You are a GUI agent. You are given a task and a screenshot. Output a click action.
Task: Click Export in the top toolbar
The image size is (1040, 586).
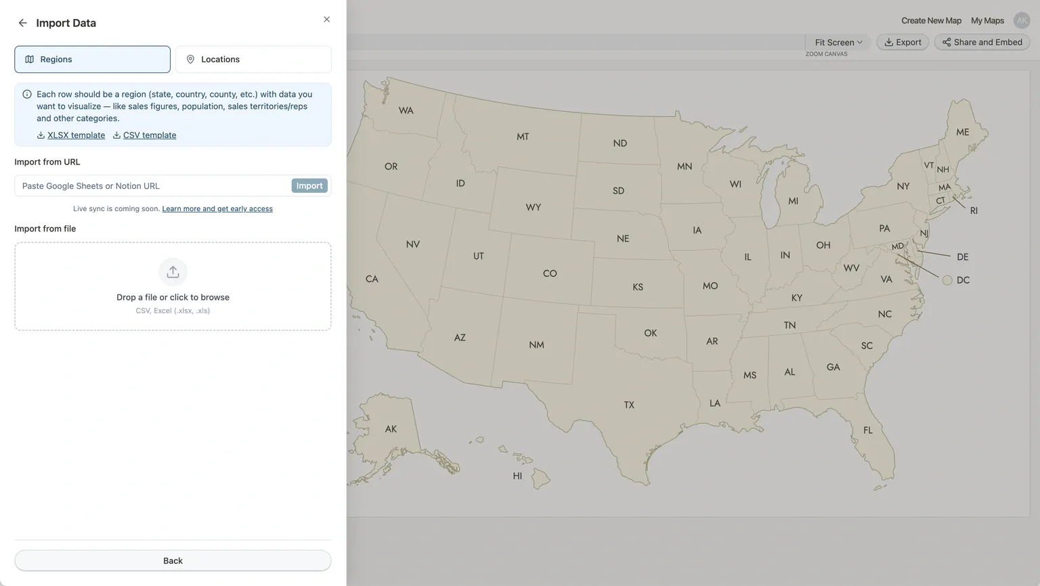(903, 42)
